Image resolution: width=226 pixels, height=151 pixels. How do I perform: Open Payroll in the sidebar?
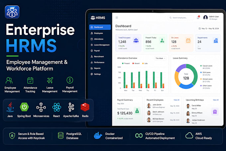point(100,51)
